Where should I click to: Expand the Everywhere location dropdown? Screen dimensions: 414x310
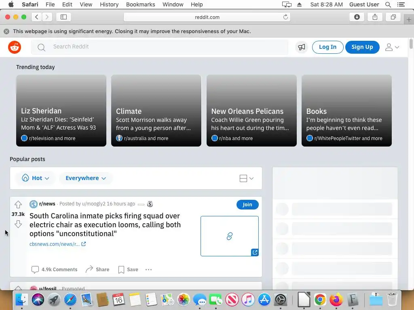[86, 178]
